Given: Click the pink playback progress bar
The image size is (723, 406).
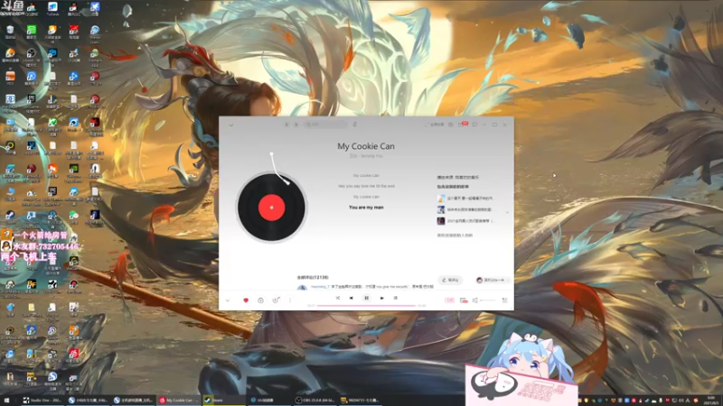Looking at the screenshot, I should pos(367,306).
